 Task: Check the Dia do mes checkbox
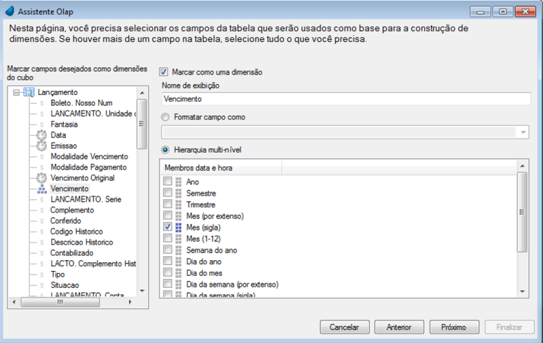tap(168, 272)
